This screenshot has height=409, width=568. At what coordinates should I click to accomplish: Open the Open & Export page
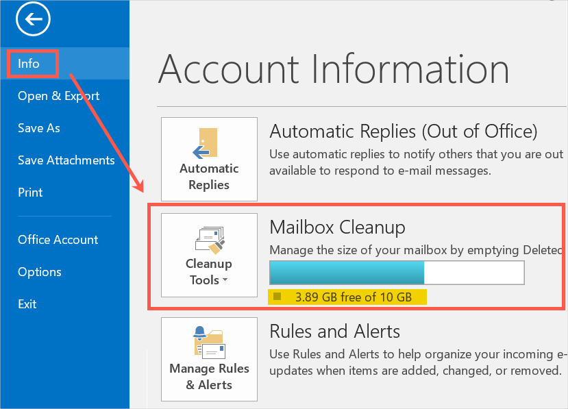[58, 96]
